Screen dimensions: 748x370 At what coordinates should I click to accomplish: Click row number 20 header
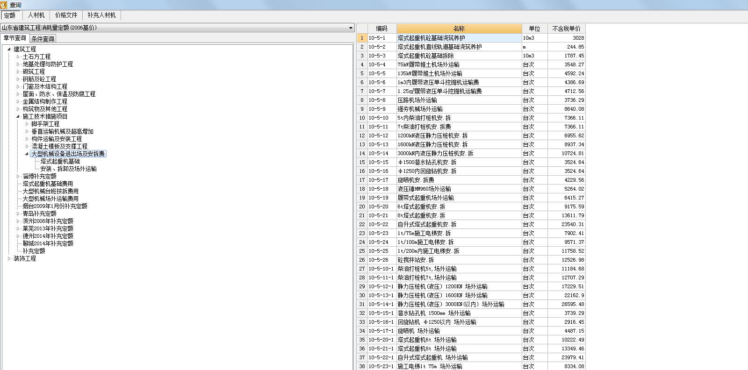[x=362, y=206]
